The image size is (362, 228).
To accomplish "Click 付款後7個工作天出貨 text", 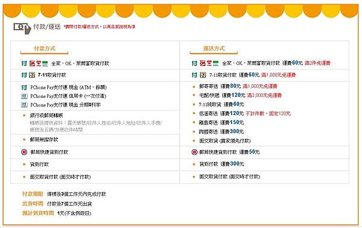I will click(x=69, y=204).
